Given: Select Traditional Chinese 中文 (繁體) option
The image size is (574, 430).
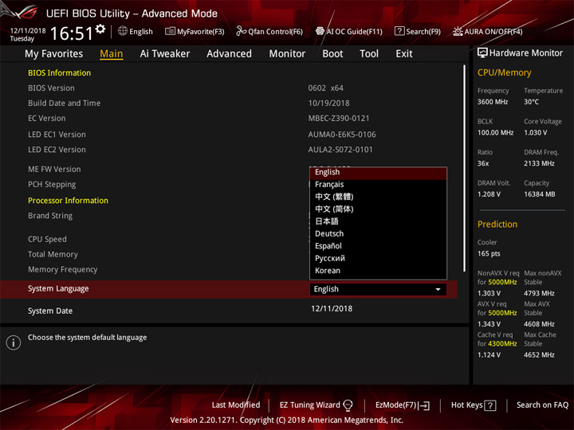Looking at the screenshot, I should tap(378, 197).
